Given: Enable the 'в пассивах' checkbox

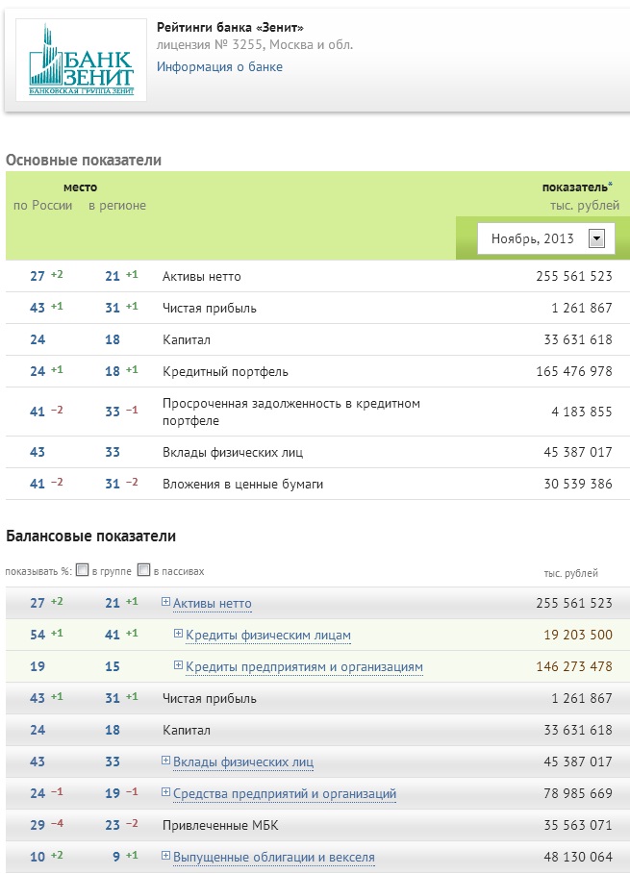Looking at the screenshot, I should coord(144,570).
